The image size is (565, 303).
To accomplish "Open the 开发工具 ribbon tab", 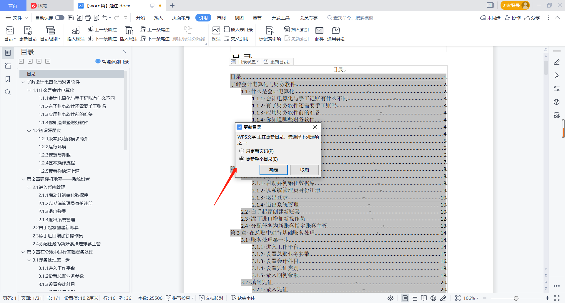I will click(280, 18).
